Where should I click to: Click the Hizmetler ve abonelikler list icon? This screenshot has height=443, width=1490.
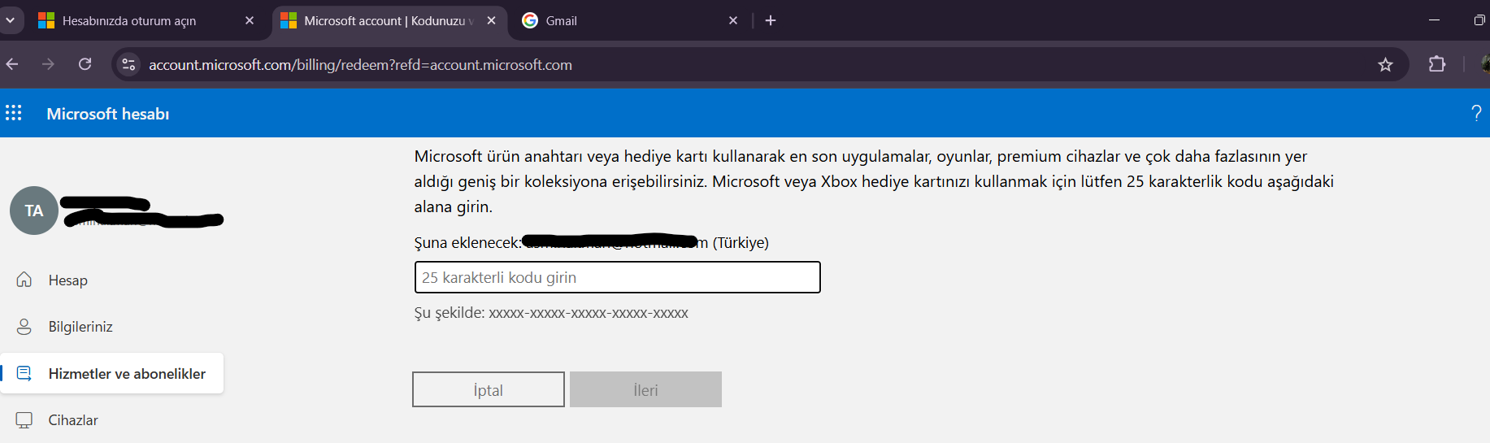[x=24, y=373]
